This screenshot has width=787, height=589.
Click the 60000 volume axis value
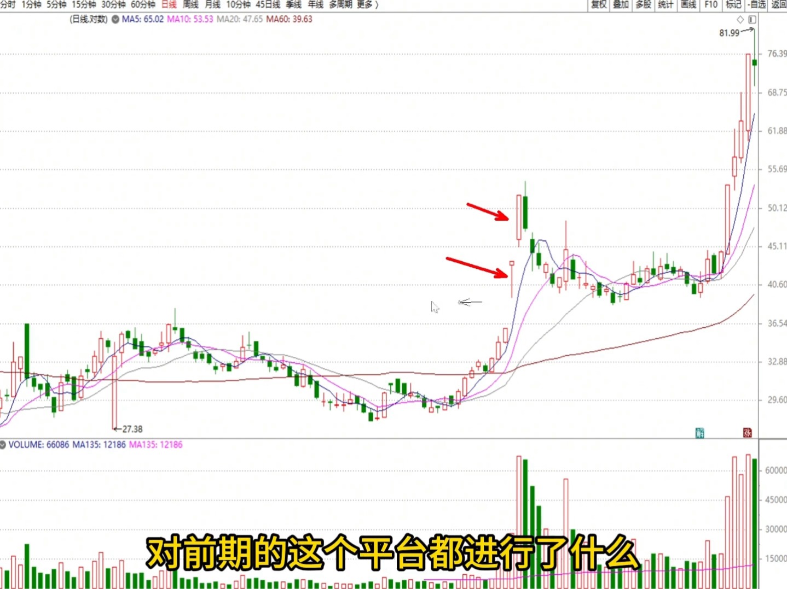coord(776,470)
